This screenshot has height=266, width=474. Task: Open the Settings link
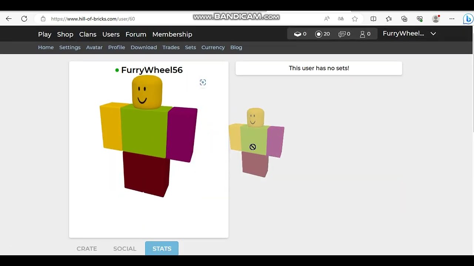(70, 47)
